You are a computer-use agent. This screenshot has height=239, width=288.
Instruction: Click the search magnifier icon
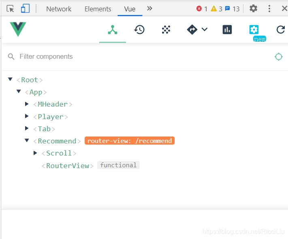click(11, 57)
